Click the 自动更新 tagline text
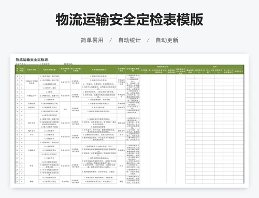 click(167, 40)
